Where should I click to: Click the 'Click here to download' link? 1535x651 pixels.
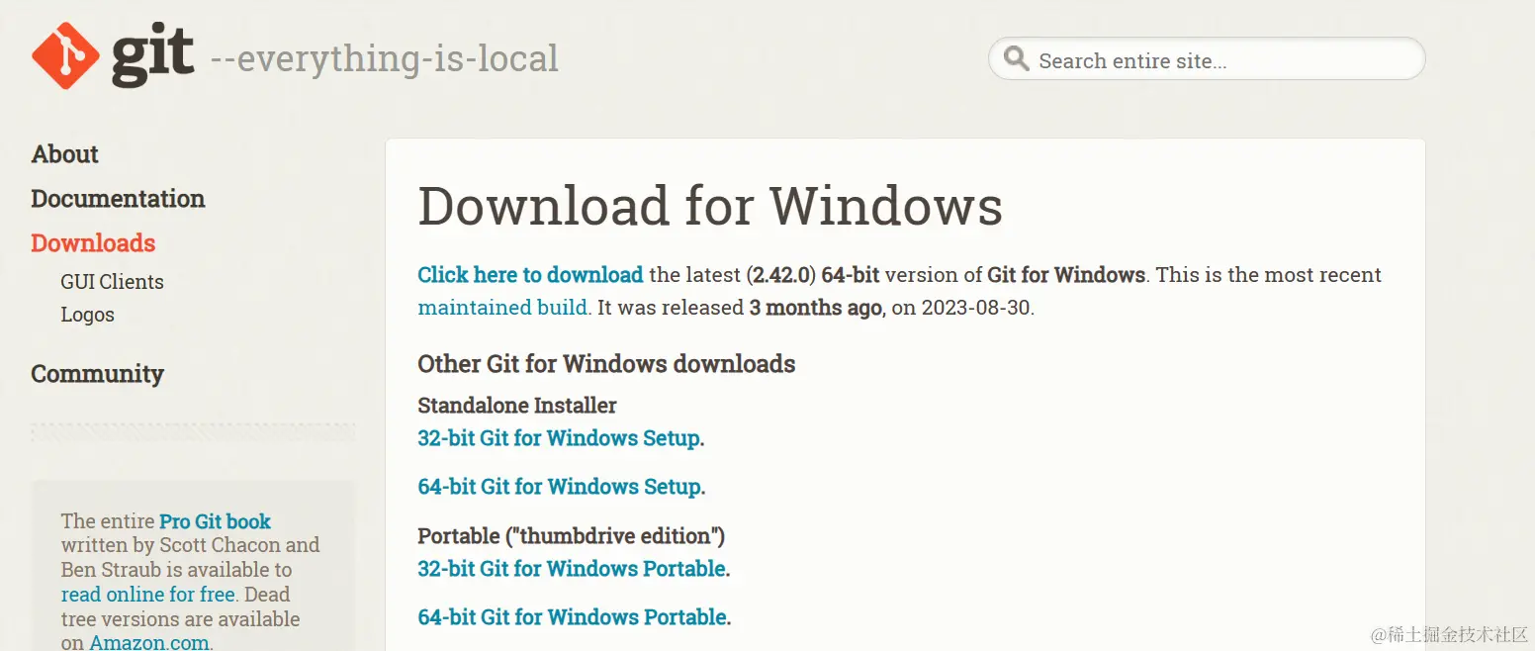pyautogui.click(x=530, y=275)
